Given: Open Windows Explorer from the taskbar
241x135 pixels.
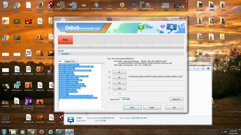Looking at the screenshot, I should coord(13,132).
